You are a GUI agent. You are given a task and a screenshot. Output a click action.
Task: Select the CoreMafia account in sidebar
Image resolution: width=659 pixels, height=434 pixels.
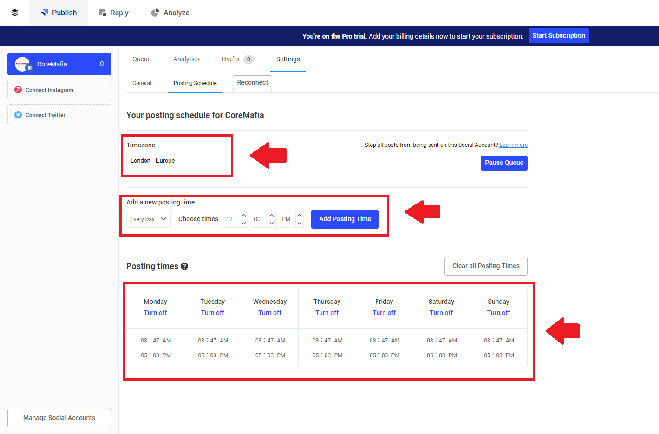pyautogui.click(x=59, y=64)
